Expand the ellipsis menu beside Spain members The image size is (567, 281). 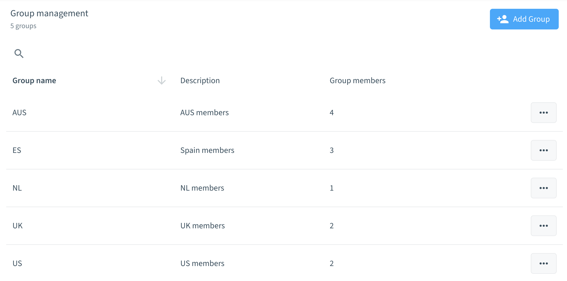543,150
